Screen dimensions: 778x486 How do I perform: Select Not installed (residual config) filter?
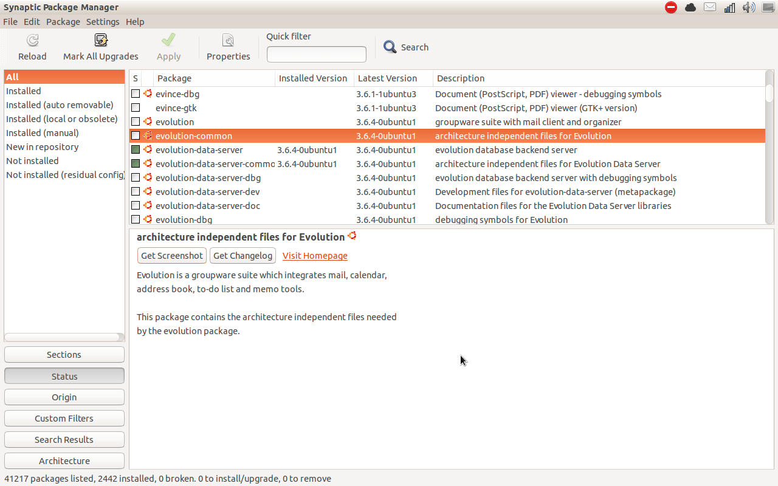64,174
